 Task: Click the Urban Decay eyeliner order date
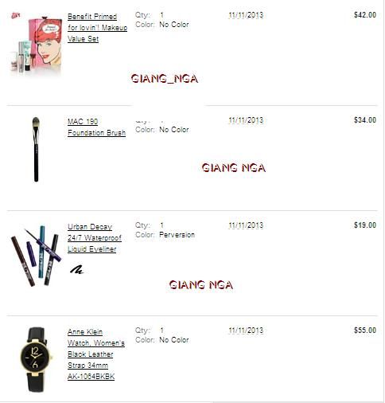246,225
